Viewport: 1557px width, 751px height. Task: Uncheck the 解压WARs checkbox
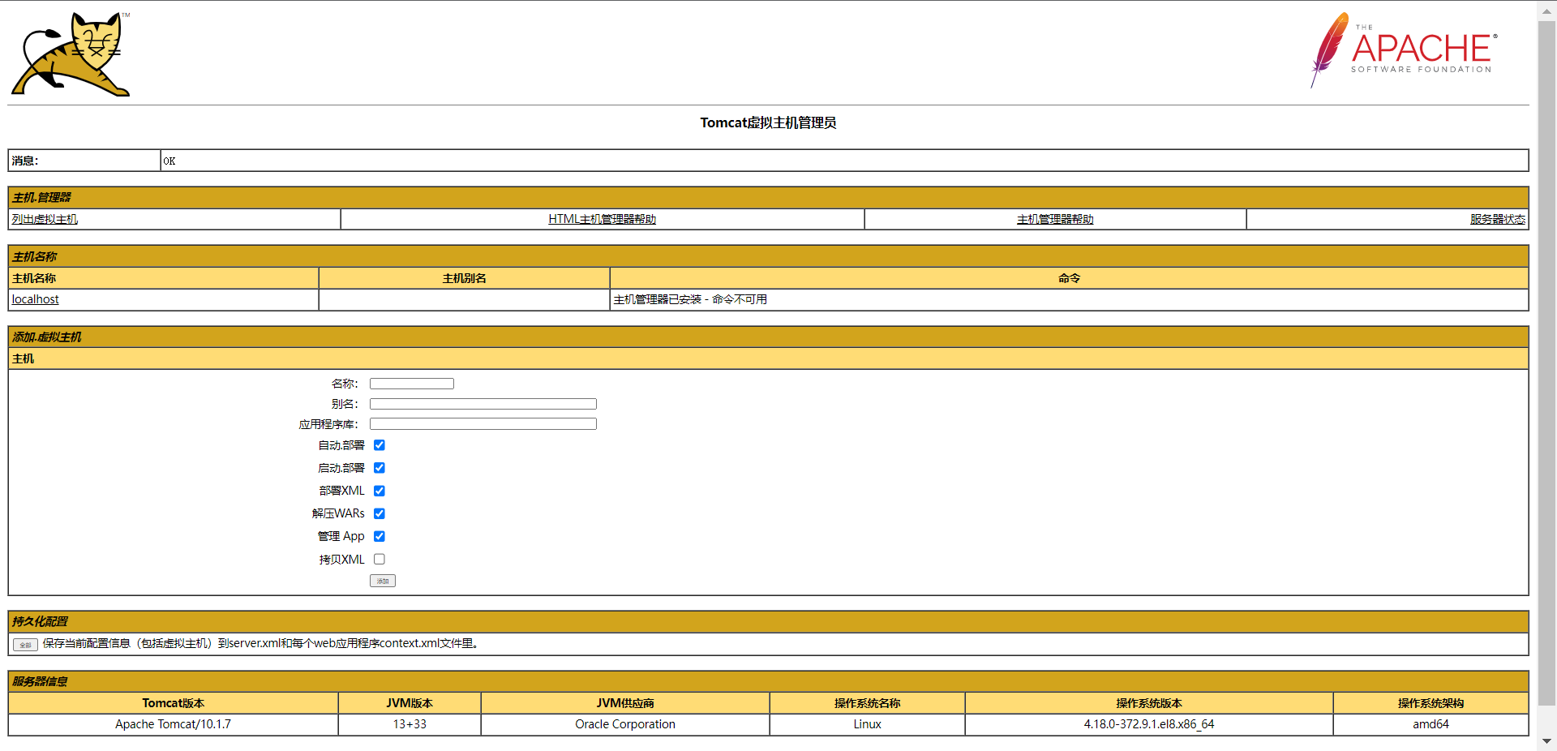pyautogui.click(x=379, y=513)
